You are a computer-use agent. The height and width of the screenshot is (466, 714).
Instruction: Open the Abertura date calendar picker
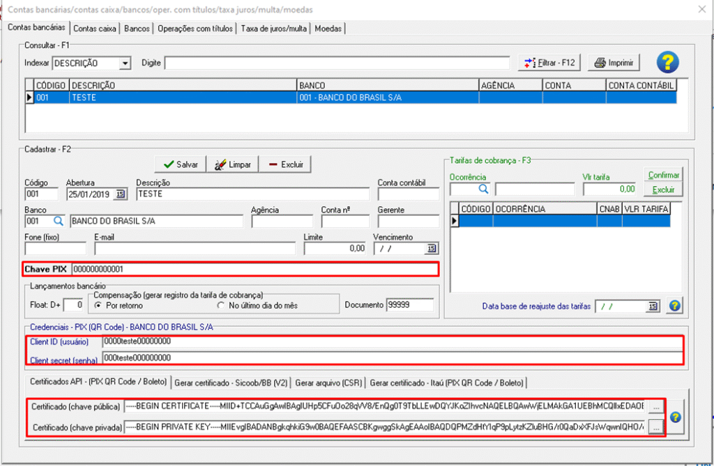121,194
